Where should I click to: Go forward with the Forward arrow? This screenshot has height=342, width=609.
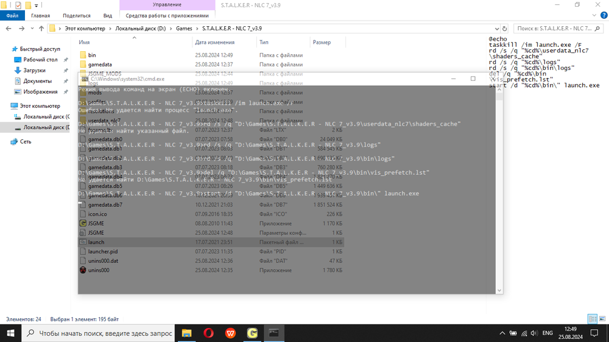tap(21, 29)
